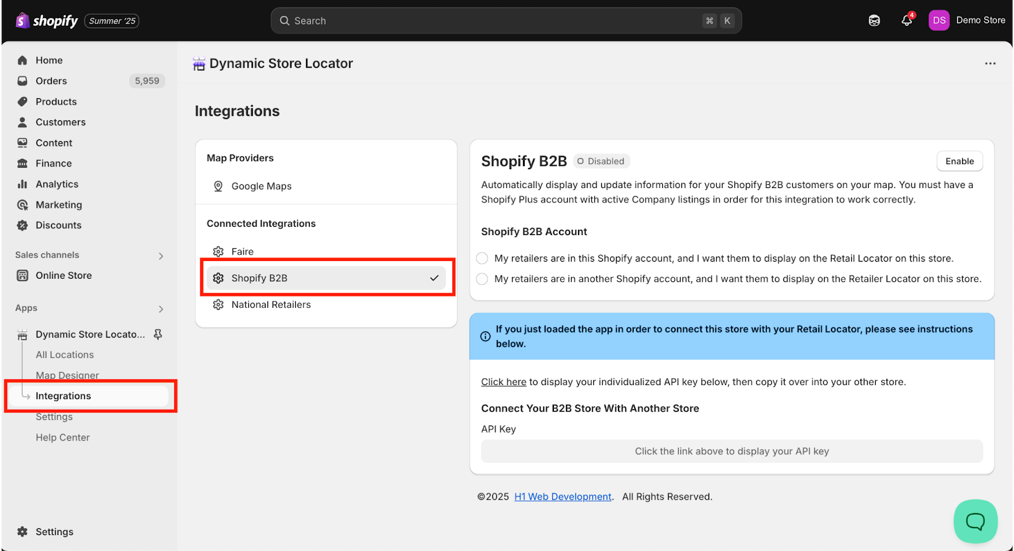Open the Help Center page
The image size is (1014, 551).
click(63, 438)
